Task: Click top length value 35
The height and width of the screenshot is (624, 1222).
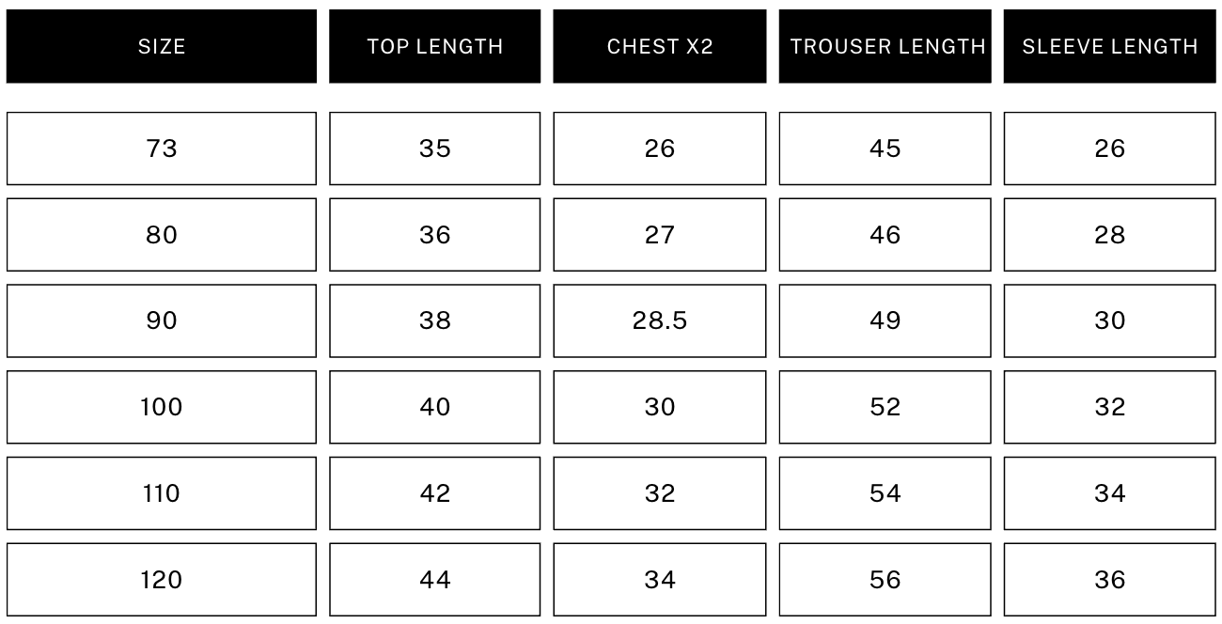Action: (x=435, y=148)
